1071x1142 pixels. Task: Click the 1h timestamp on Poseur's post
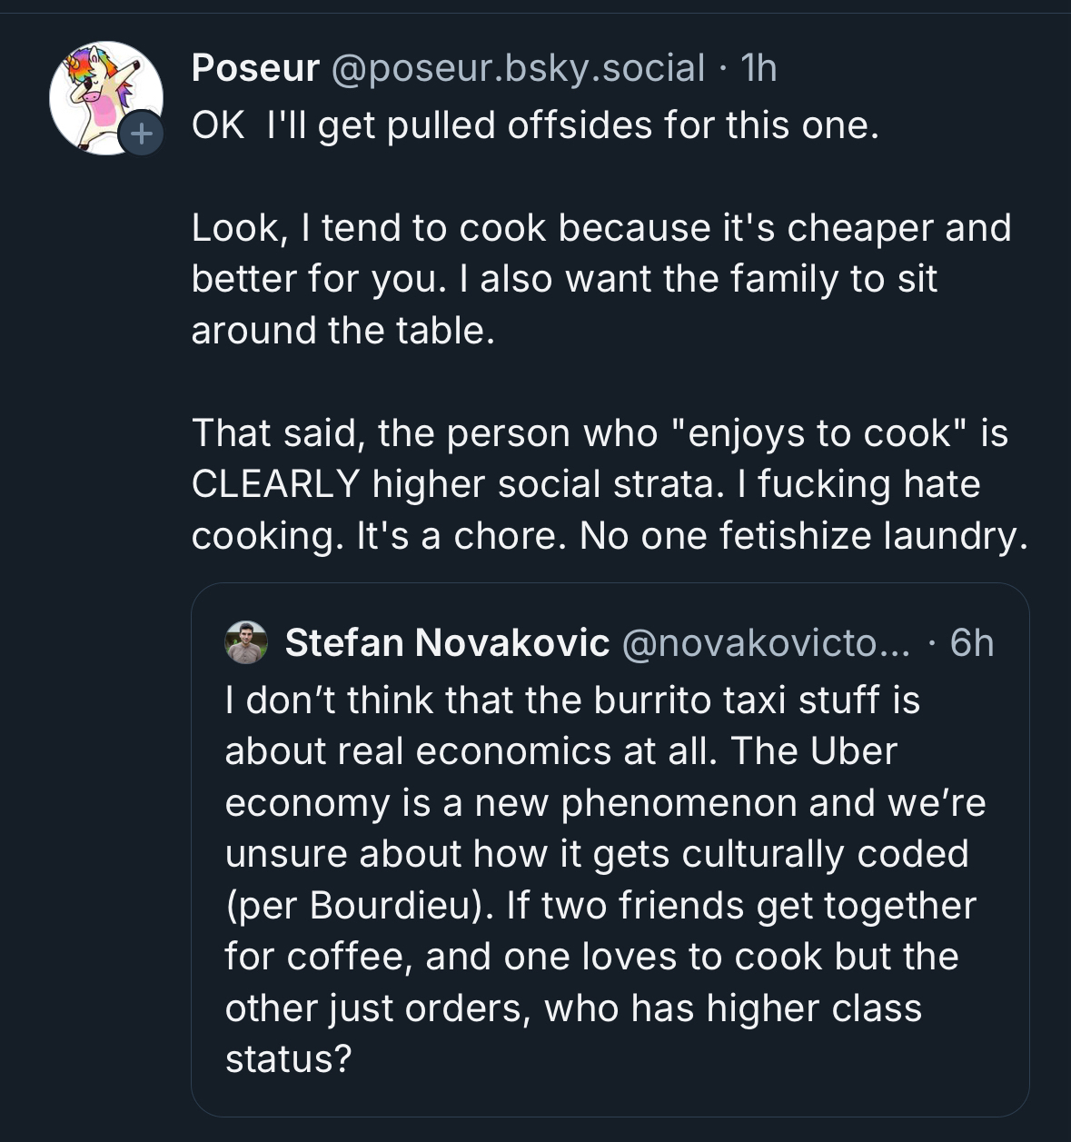click(x=759, y=68)
